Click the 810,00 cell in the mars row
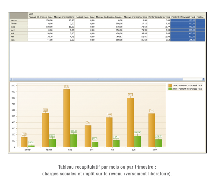 point(109,27)
